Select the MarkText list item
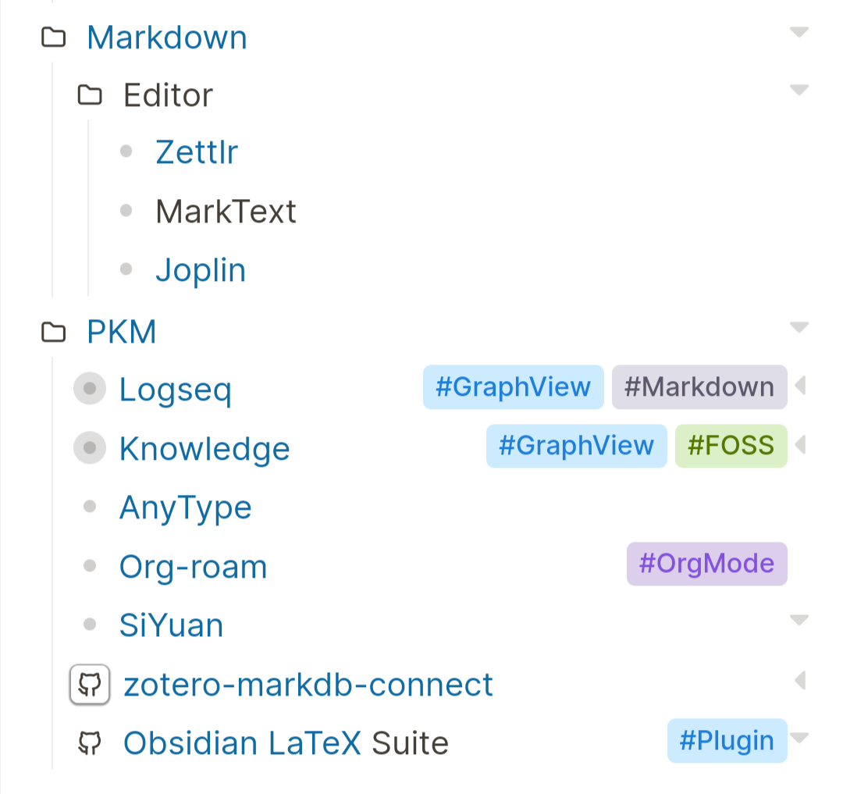This screenshot has height=794, width=843. click(x=226, y=212)
